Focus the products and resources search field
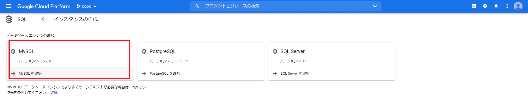 286,6
